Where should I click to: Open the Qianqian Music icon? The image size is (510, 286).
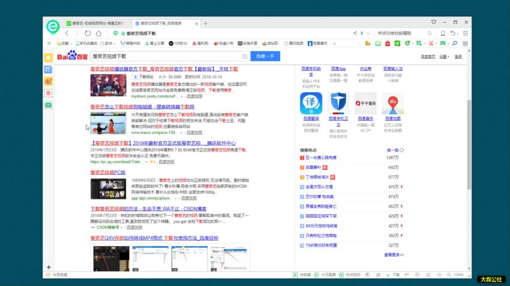(x=365, y=103)
